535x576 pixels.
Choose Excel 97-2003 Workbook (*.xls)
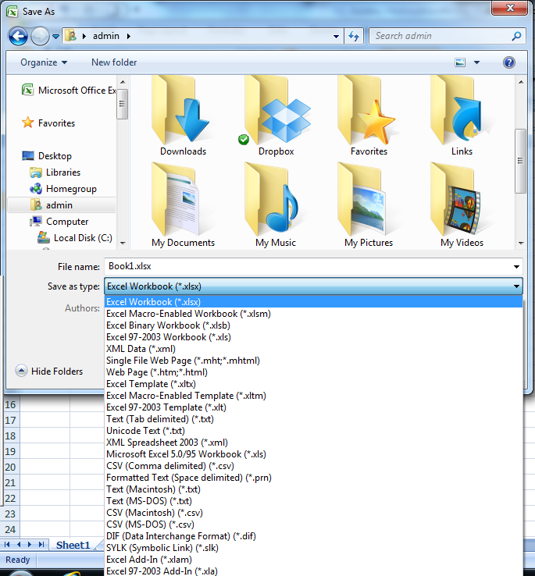pos(313,337)
